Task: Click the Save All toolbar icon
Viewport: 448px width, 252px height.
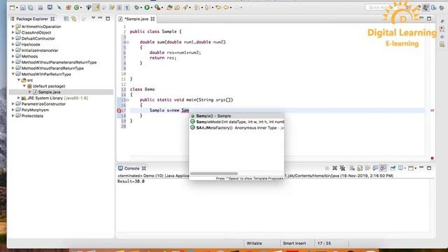Action: pos(31,8)
